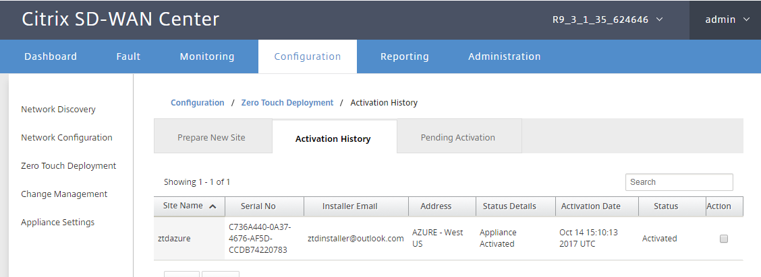Open Change Management in sidebar
The height and width of the screenshot is (277, 761).
click(x=64, y=194)
